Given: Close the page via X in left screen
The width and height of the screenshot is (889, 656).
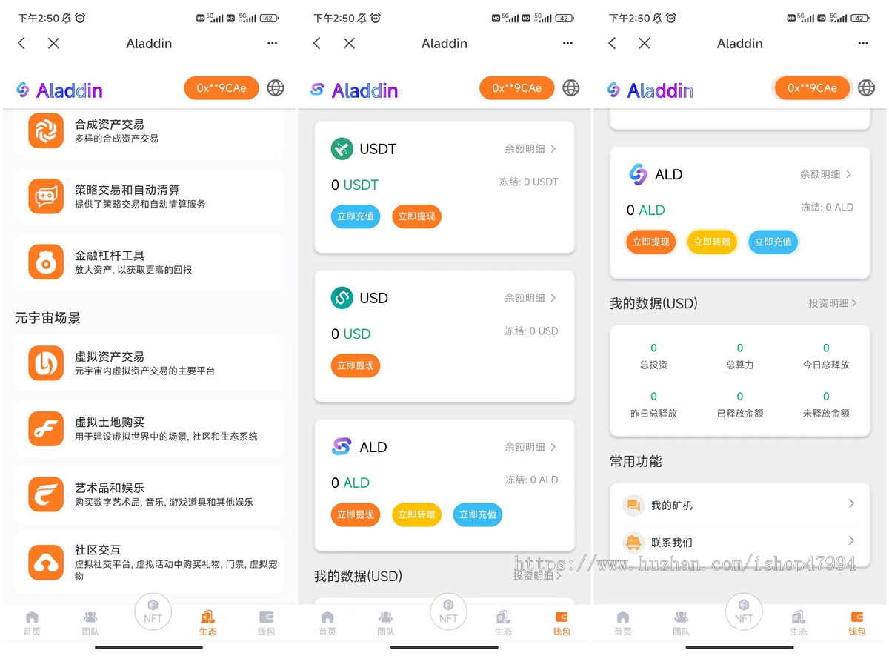Looking at the screenshot, I should 53,44.
